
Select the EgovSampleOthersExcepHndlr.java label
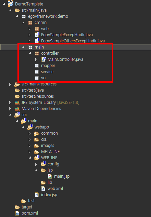[x=73, y=41]
